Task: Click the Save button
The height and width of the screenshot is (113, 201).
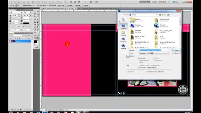Action: [x=177, y=50]
